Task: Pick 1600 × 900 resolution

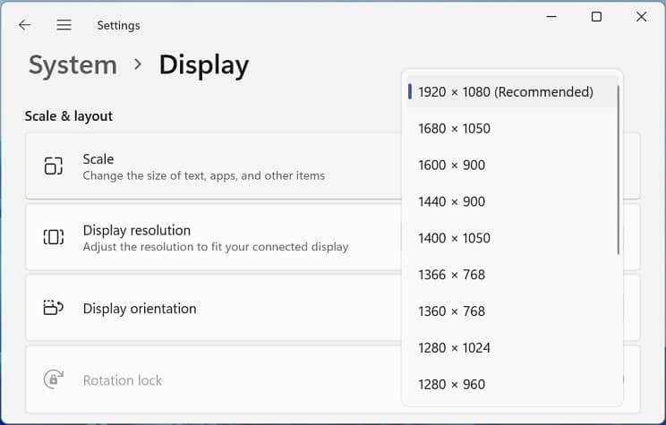Action: pos(512,165)
